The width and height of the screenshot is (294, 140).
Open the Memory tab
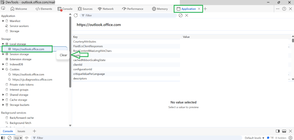160,9
